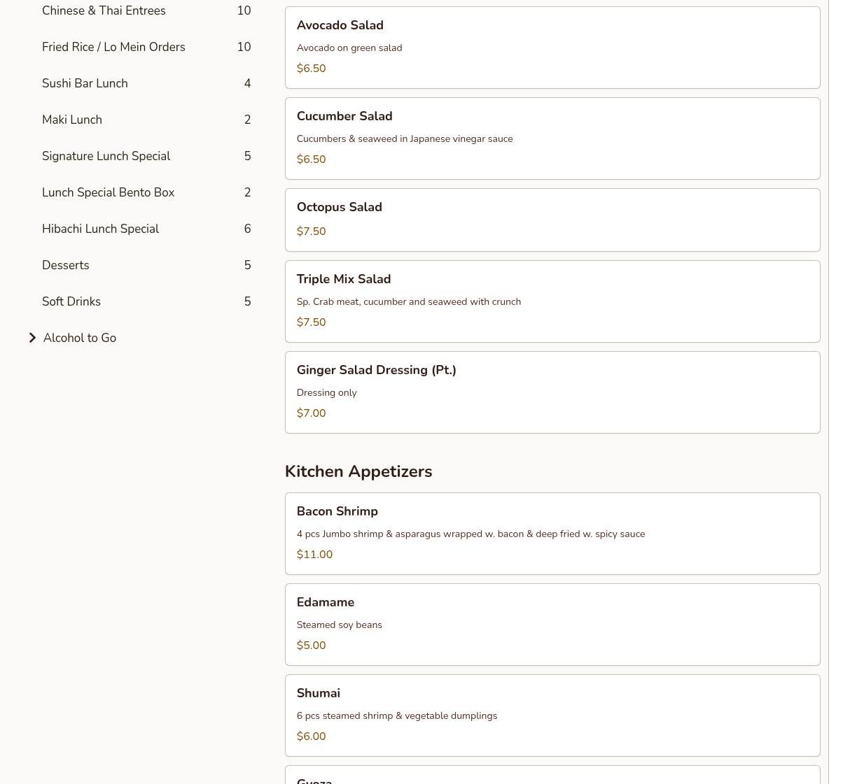Select Ginger Salad Dressing (Pt.) item
843x784 pixels.
(552, 392)
